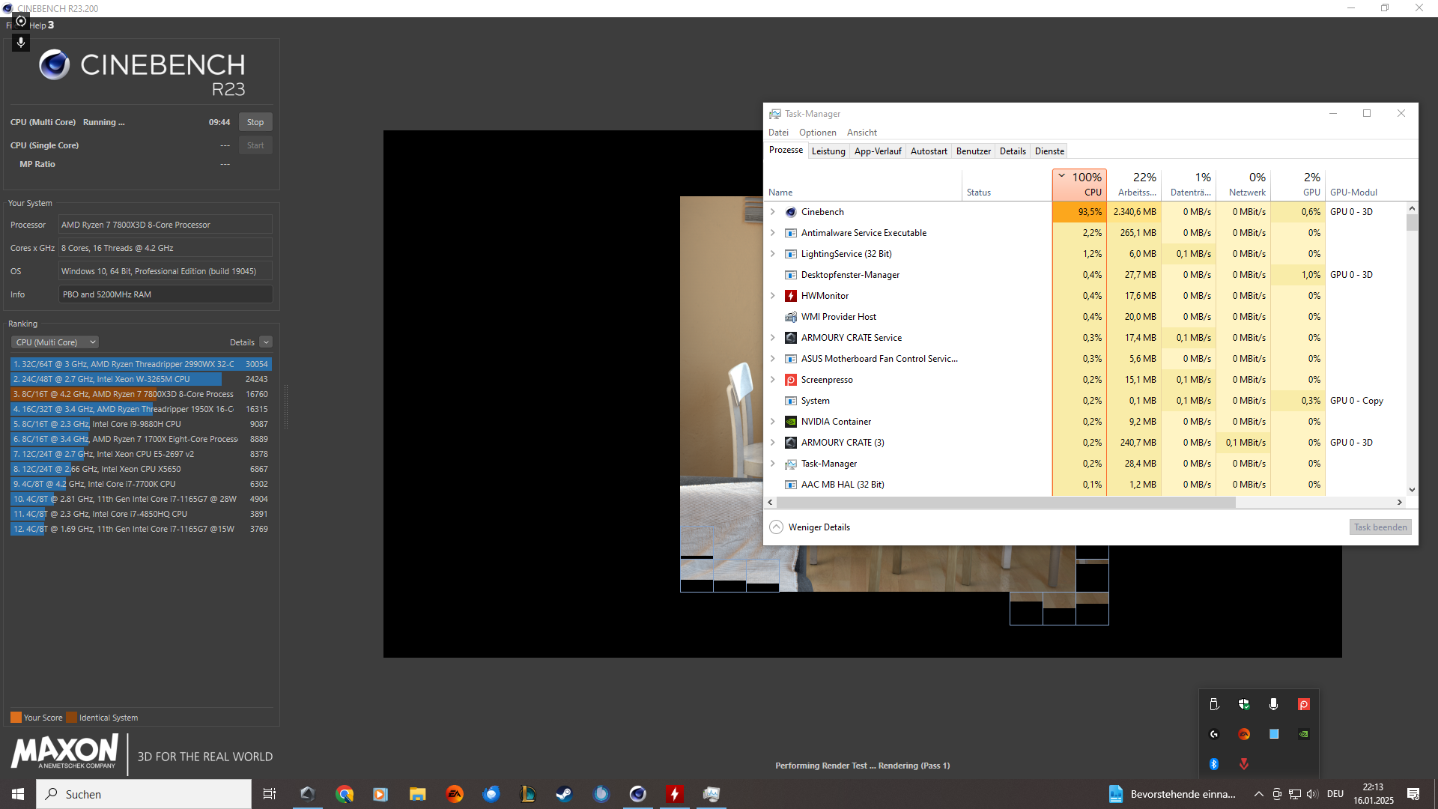Image resolution: width=1438 pixels, height=809 pixels.
Task: Open Steam from the taskbar
Action: pyautogui.click(x=564, y=794)
